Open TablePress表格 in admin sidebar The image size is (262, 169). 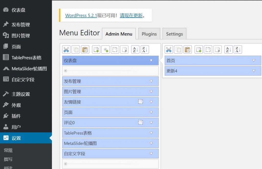26,58
